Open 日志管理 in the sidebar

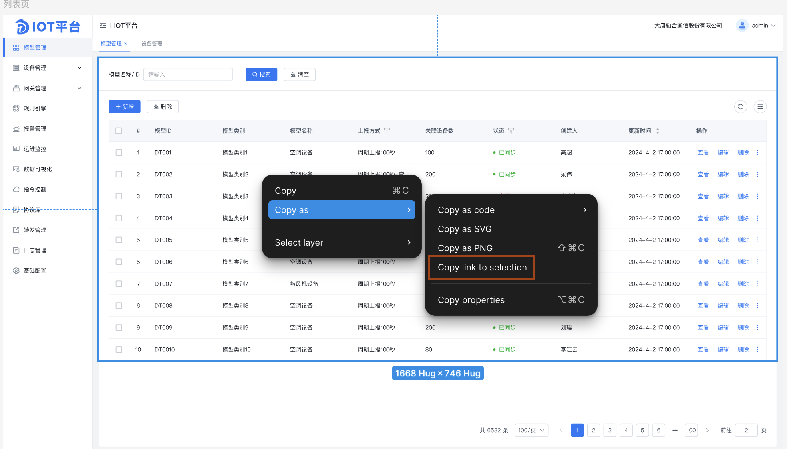(x=35, y=250)
